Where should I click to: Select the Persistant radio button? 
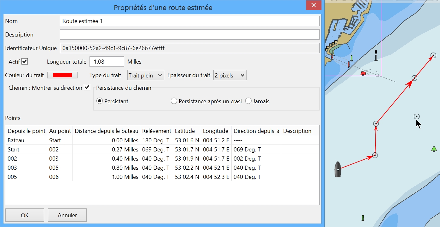(100, 101)
